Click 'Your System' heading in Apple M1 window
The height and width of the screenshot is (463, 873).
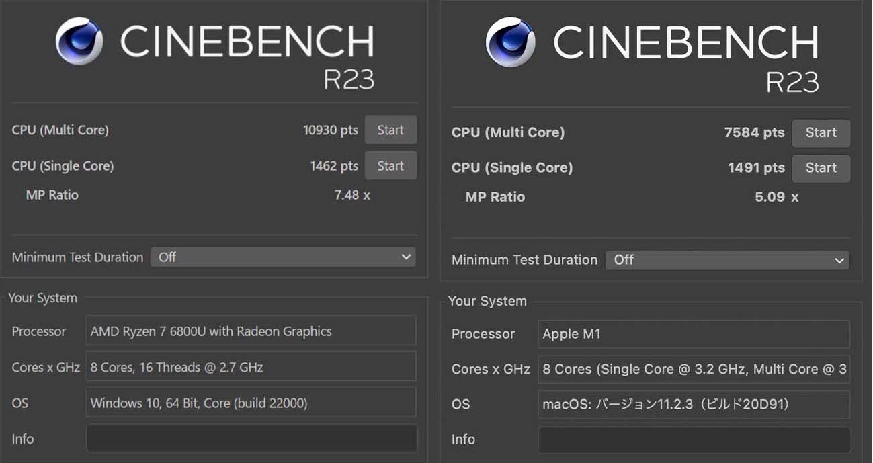click(487, 301)
